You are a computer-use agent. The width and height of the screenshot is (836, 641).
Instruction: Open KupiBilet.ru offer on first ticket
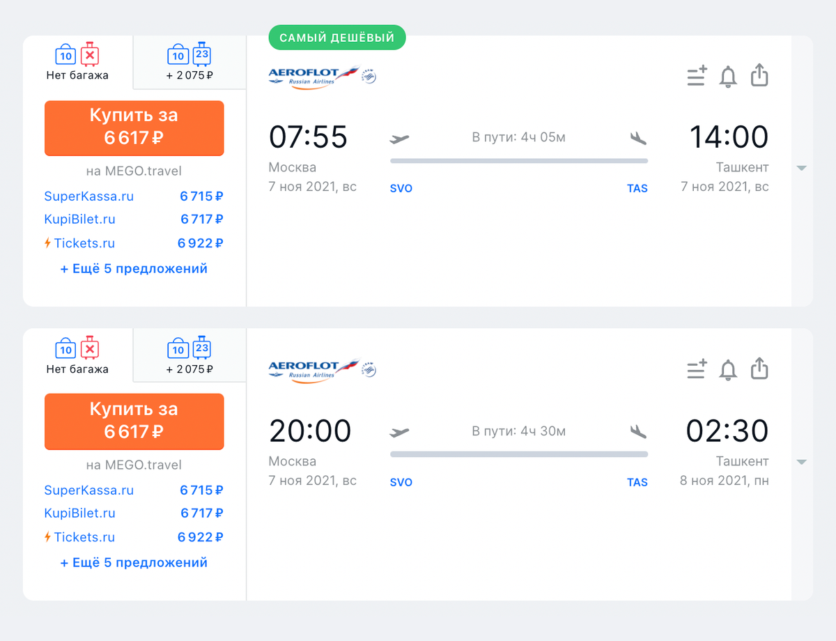(134, 219)
